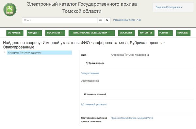Expand the УКАЗАТЕЛИ dropdown menu
The width and height of the screenshot is (196, 129).
(55, 33)
